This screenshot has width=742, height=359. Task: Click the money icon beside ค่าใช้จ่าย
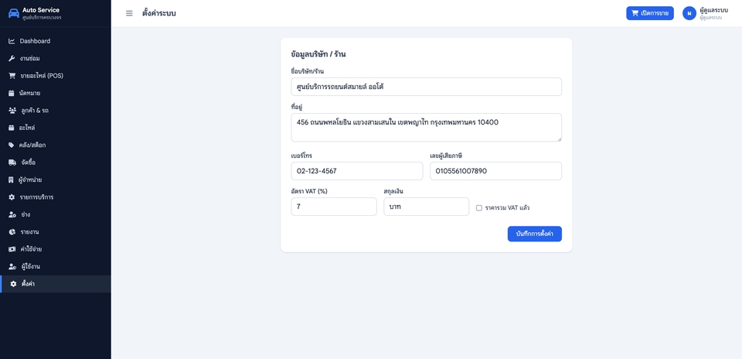click(12, 249)
